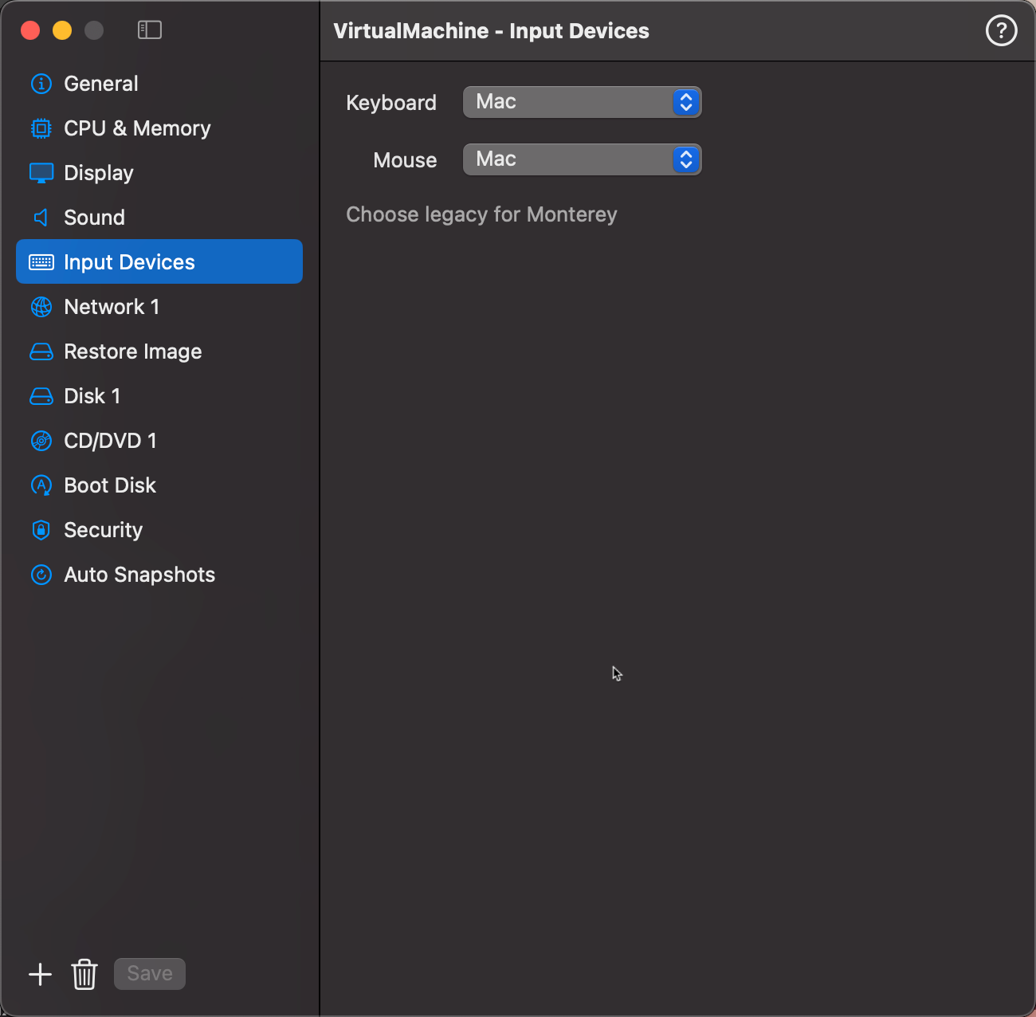Open the Mouse type dropdown

pyautogui.click(x=582, y=159)
